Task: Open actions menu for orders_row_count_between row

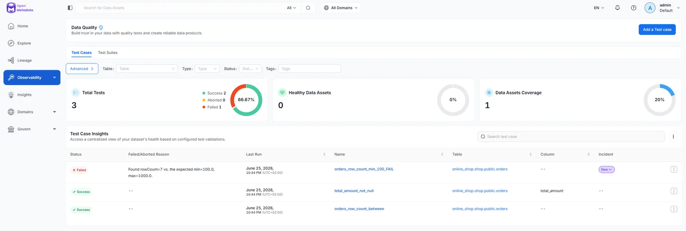Action: 674,209
